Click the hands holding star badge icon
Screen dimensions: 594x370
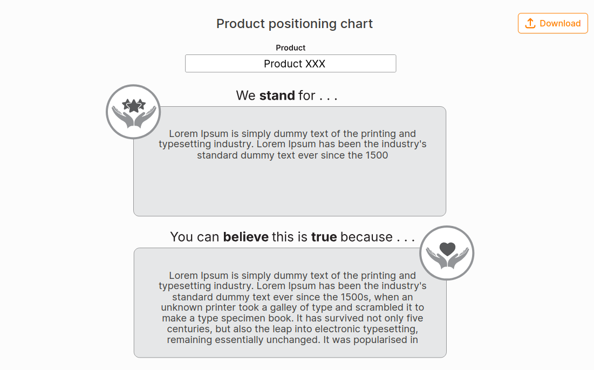[133, 112]
